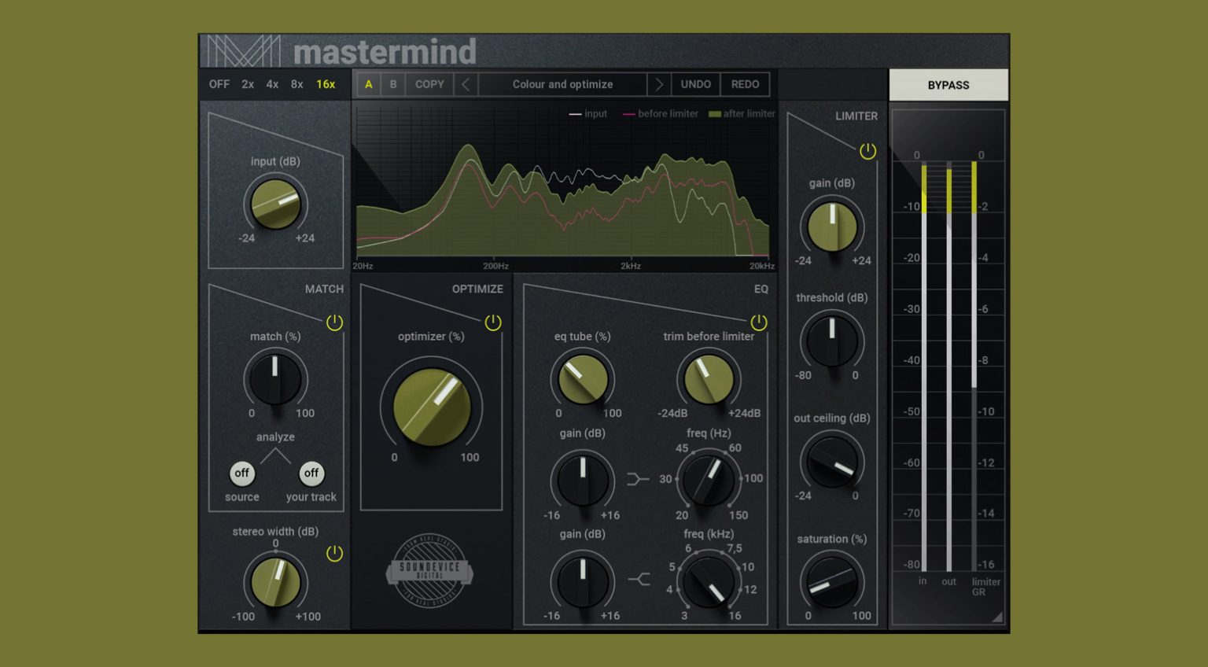Toggle the stereo width power icon
1208x667 pixels.
click(334, 554)
